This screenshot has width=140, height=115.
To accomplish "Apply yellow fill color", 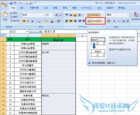I will 46,21.
